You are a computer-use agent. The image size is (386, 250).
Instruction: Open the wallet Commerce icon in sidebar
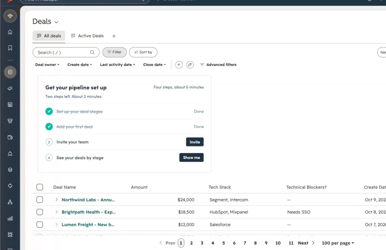coord(10,137)
